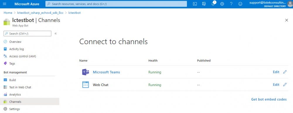293x113 pixels.
Task: Open the notifications bell
Action: 213,4
